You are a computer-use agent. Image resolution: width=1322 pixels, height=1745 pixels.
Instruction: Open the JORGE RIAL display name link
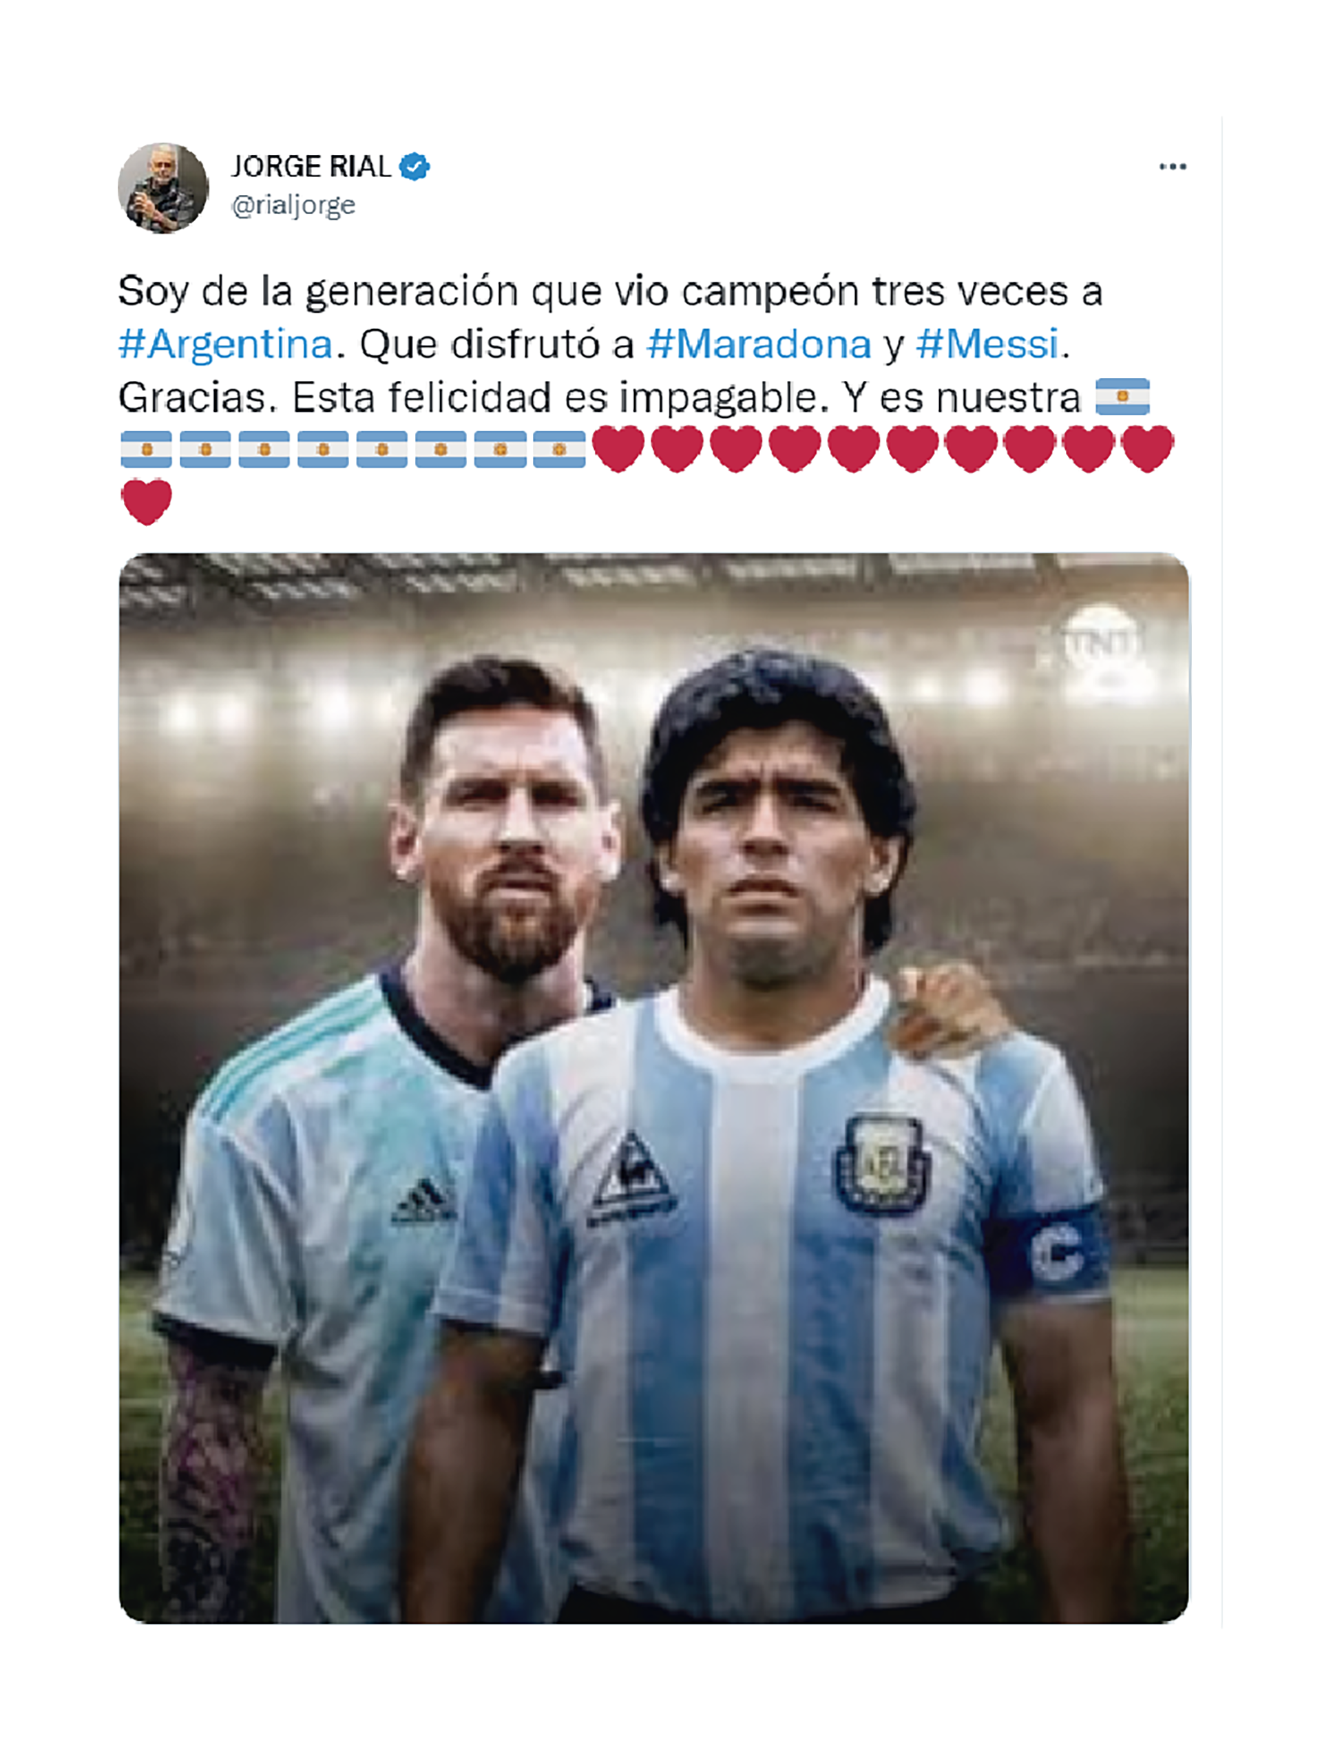coord(310,167)
